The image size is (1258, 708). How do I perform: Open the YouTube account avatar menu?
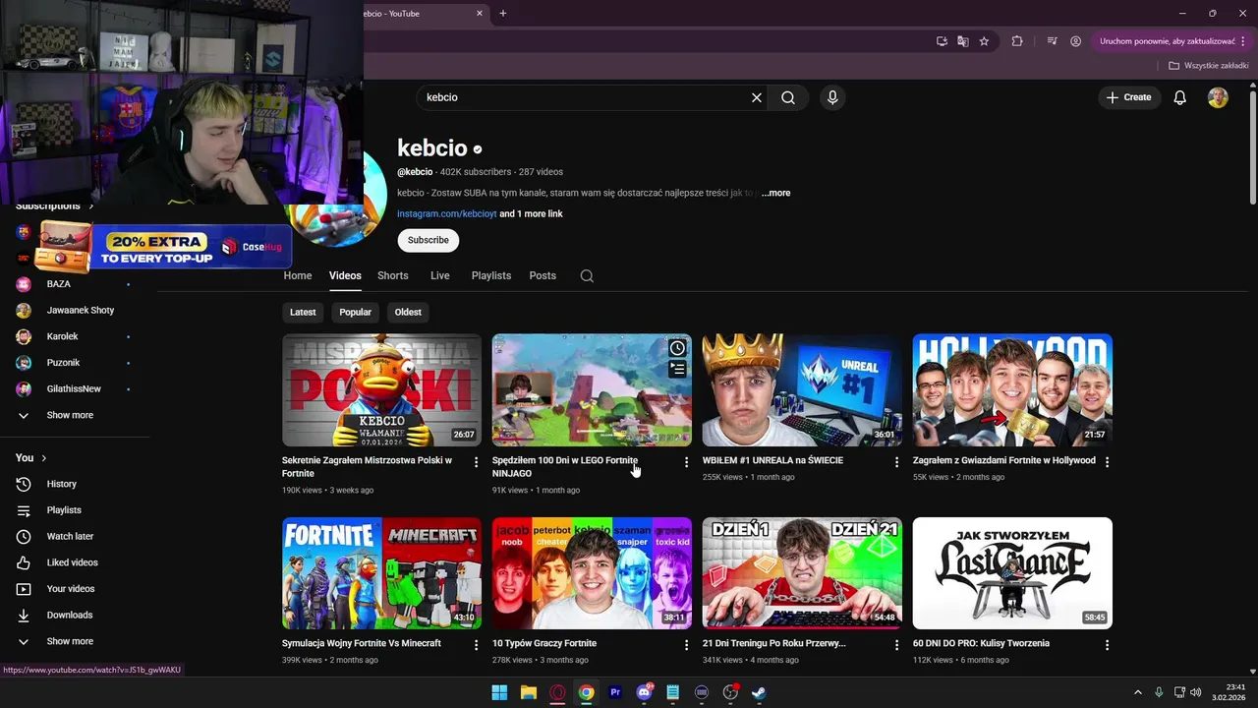(1218, 97)
